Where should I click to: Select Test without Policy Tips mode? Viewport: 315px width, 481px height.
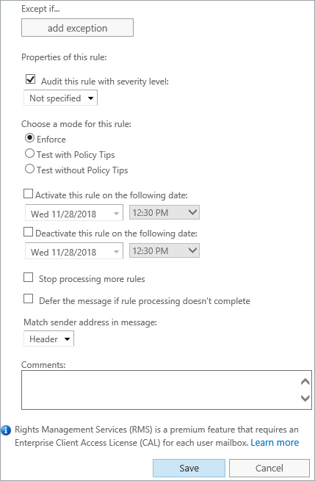pos(29,169)
